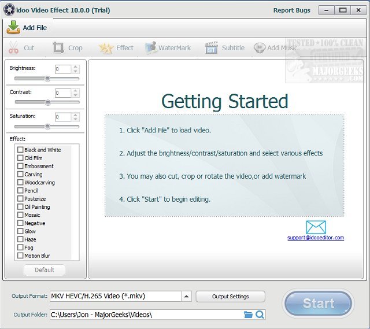Decrease Saturation with the down arrow

[x=75, y=119]
